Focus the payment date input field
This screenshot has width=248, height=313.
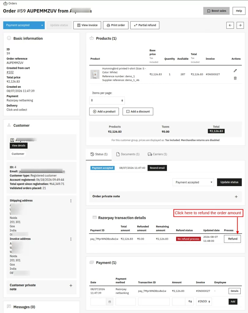(98, 302)
